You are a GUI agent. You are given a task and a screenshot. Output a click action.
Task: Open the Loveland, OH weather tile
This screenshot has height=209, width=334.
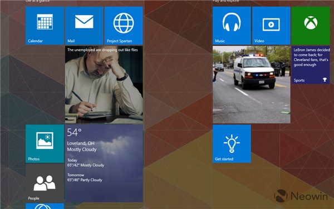pyautogui.click(x=104, y=163)
